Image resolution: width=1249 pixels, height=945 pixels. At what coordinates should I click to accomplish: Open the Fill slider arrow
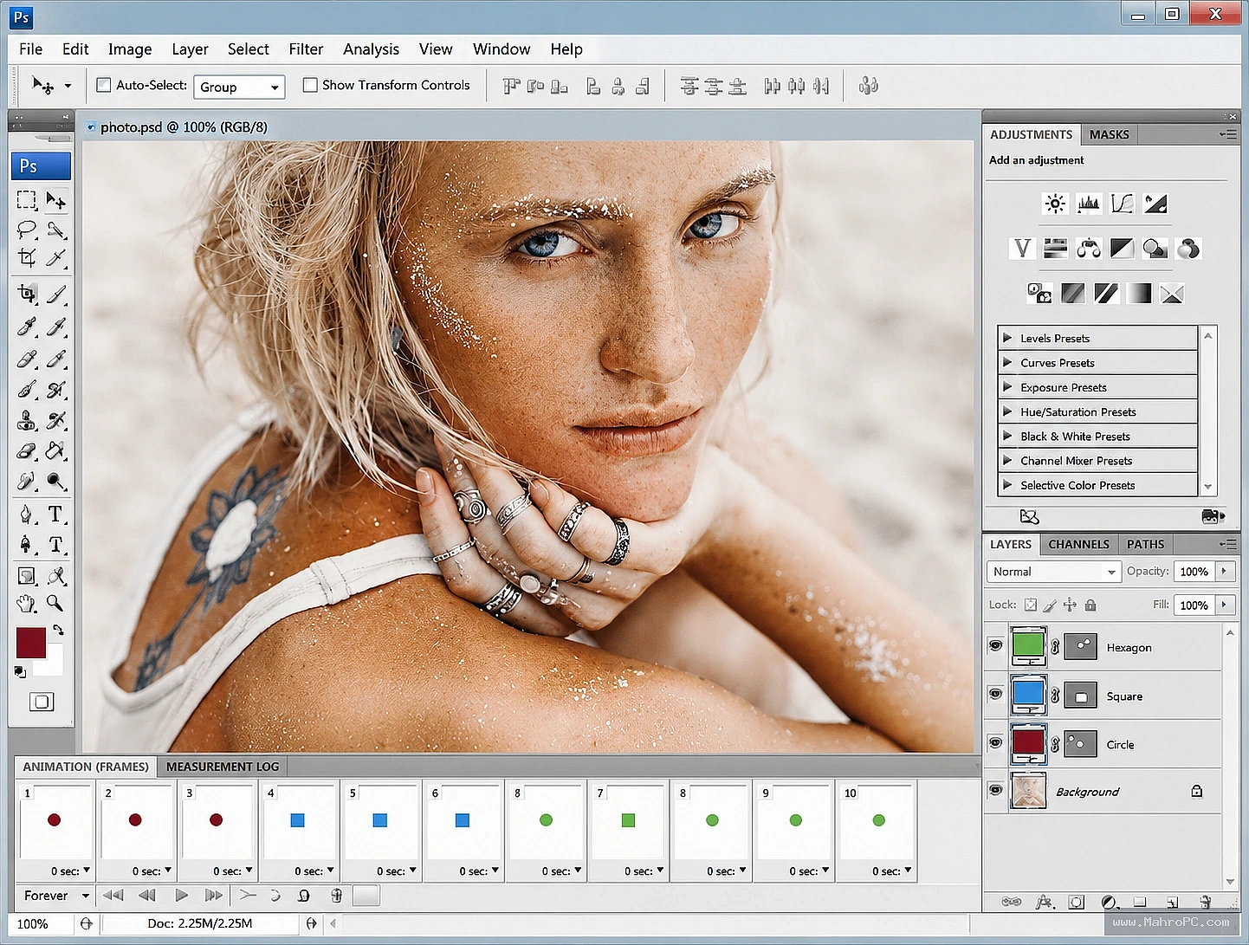click(x=1225, y=605)
